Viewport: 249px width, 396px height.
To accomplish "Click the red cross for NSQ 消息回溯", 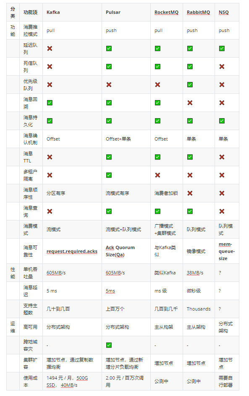I will [x=222, y=103].
